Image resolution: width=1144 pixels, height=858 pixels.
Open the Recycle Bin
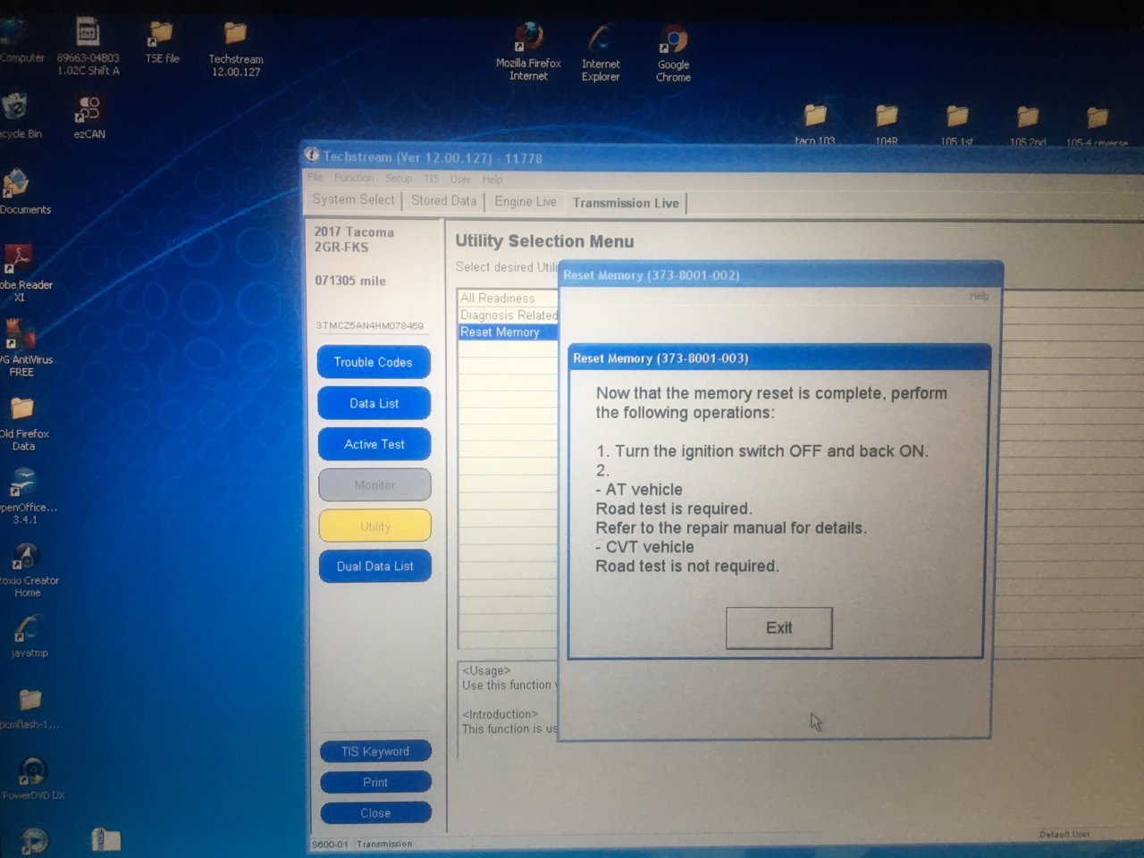pyautogui.click(x=18, y=116)
